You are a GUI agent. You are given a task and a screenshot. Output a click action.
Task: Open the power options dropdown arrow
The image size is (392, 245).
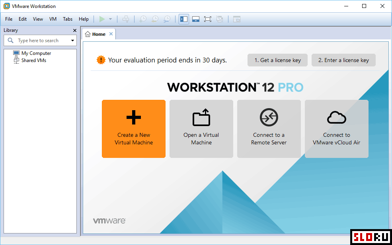[x=110, y=19]
